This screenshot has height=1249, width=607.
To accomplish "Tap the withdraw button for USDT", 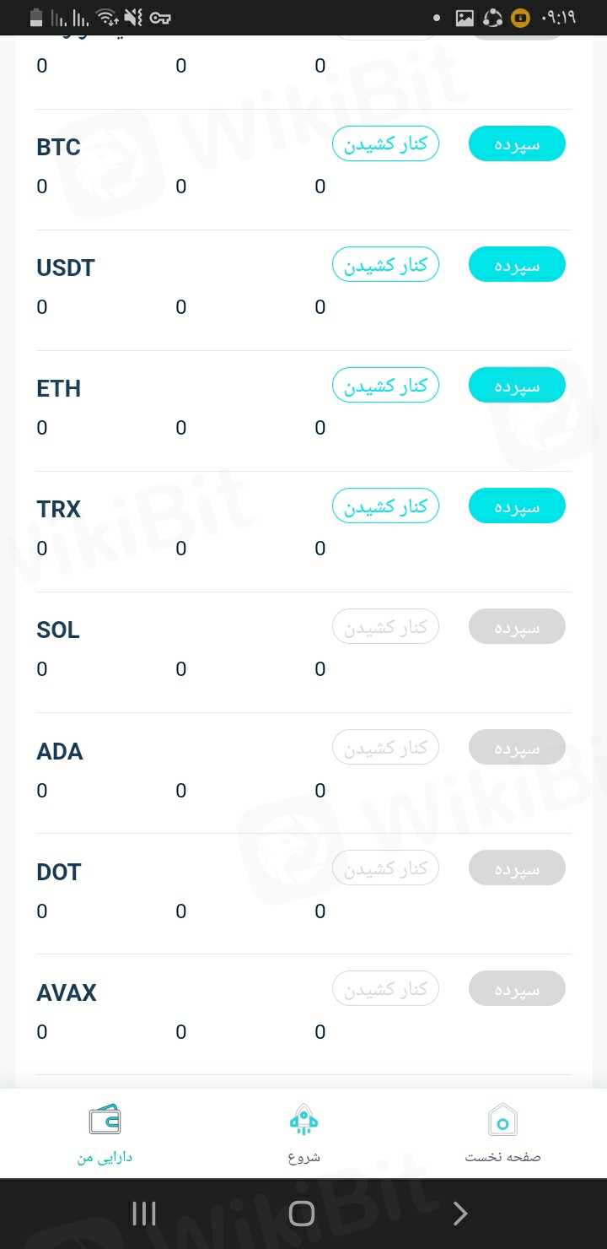I will coord(385,264).
